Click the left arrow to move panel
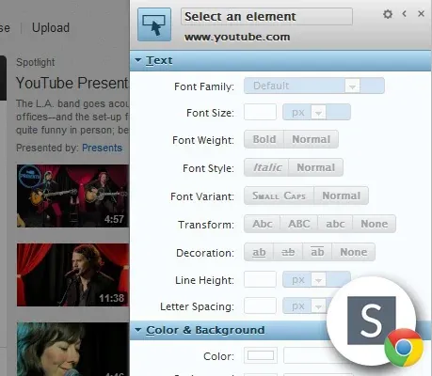Screen dimensions: 432x376 (405, 13)
